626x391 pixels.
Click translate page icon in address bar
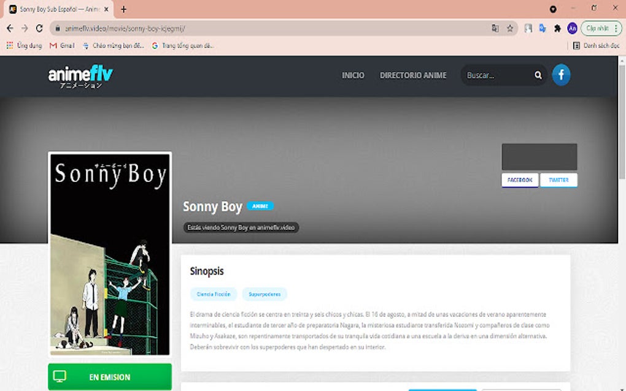click(x=495, y=28)
